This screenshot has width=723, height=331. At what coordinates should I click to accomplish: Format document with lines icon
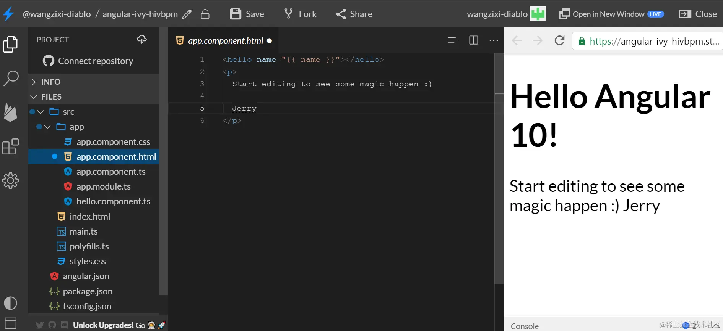coord(453,40)
